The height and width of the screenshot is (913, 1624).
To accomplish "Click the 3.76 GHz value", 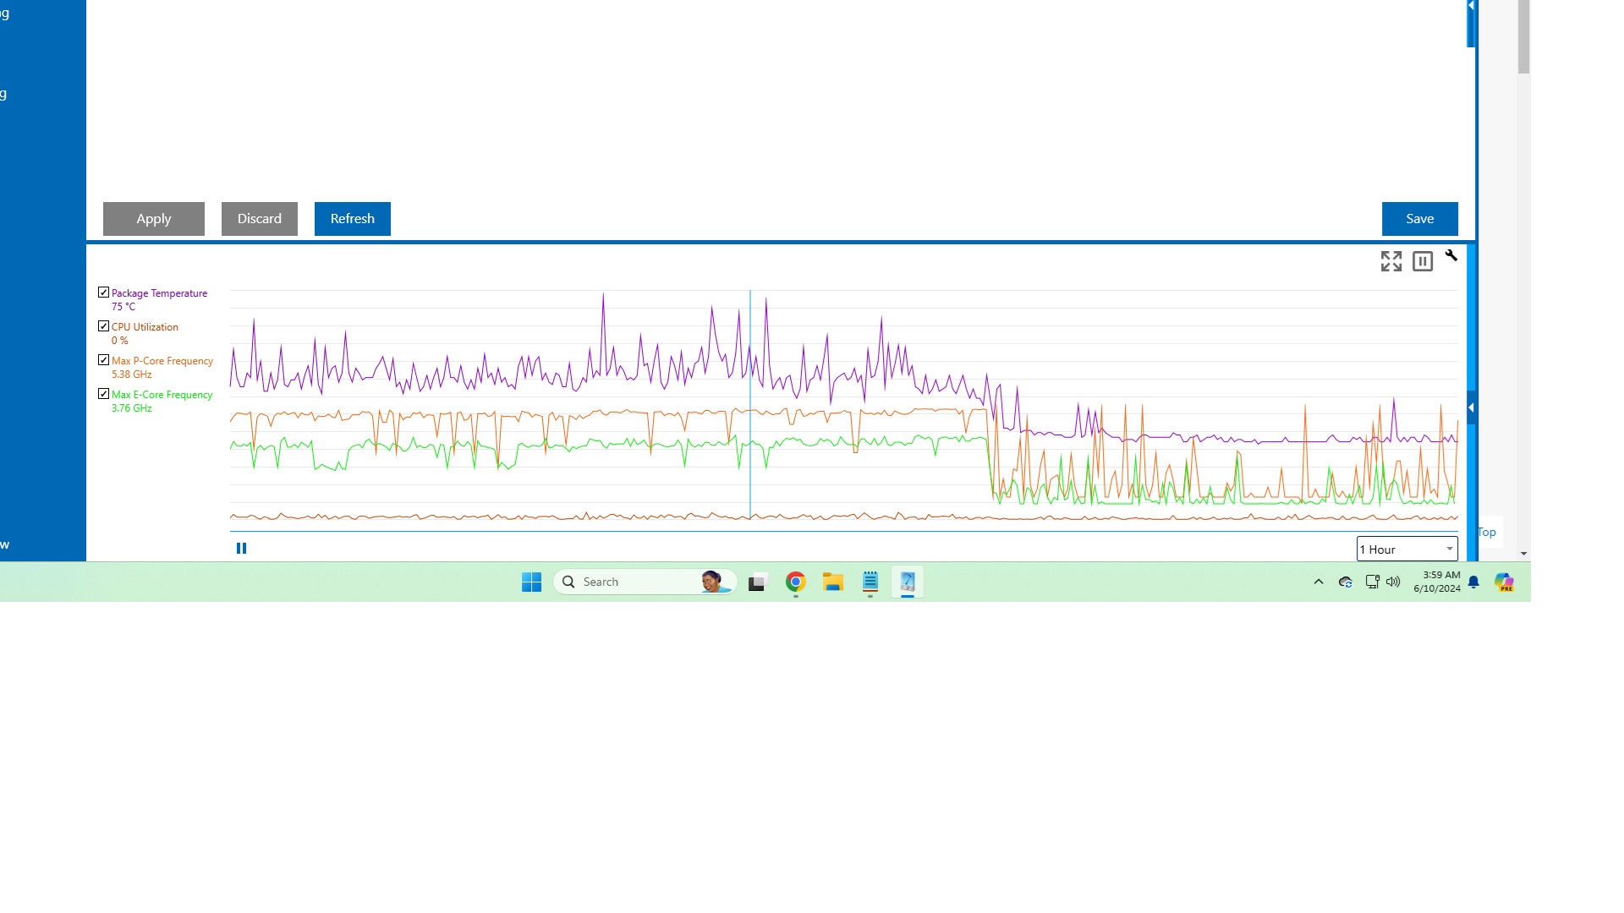I will 132,408.
